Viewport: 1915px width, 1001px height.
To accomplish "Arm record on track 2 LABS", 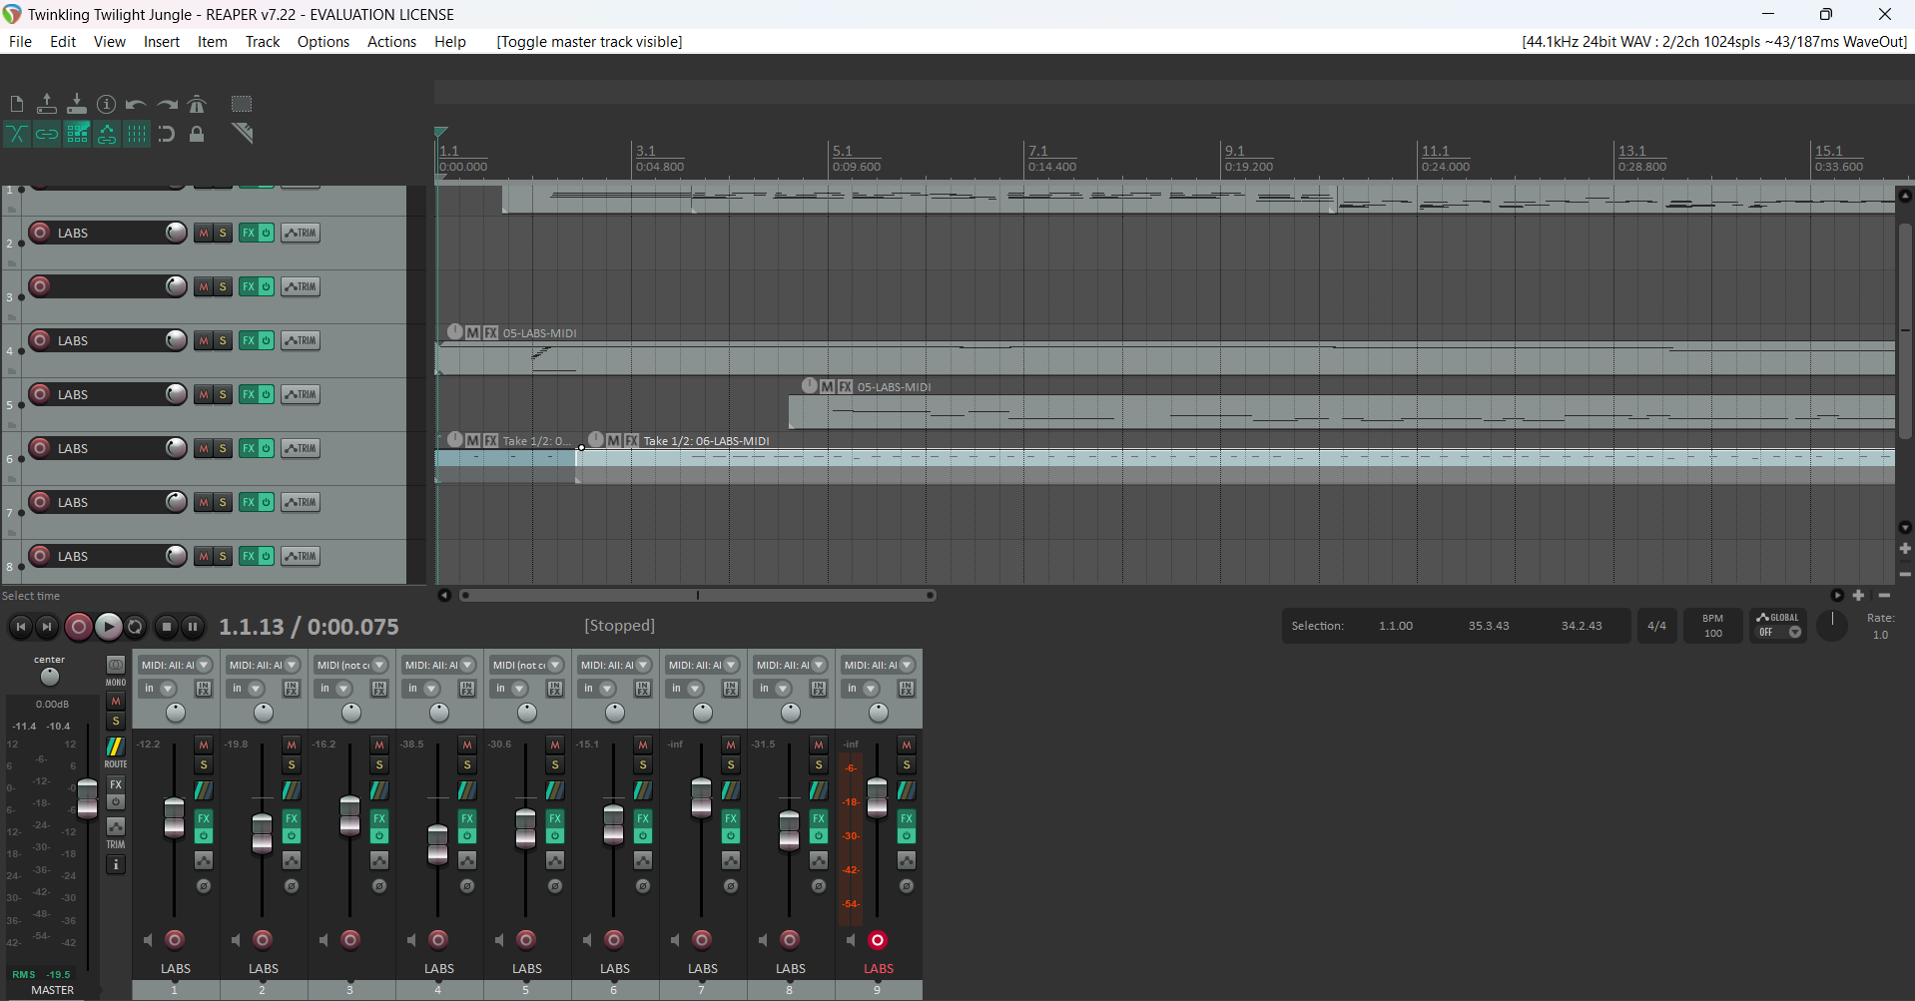I will [x=40, y=233].
